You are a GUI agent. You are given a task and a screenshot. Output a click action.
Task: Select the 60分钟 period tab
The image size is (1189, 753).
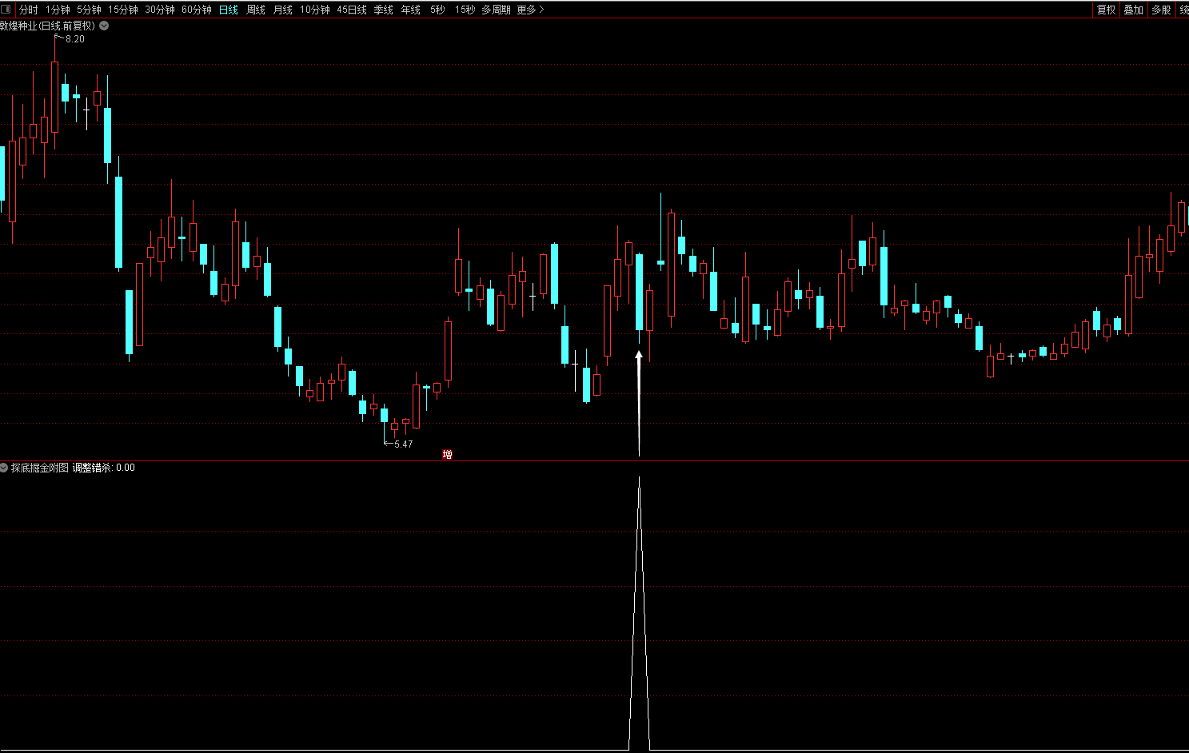[x=197, y=10]
